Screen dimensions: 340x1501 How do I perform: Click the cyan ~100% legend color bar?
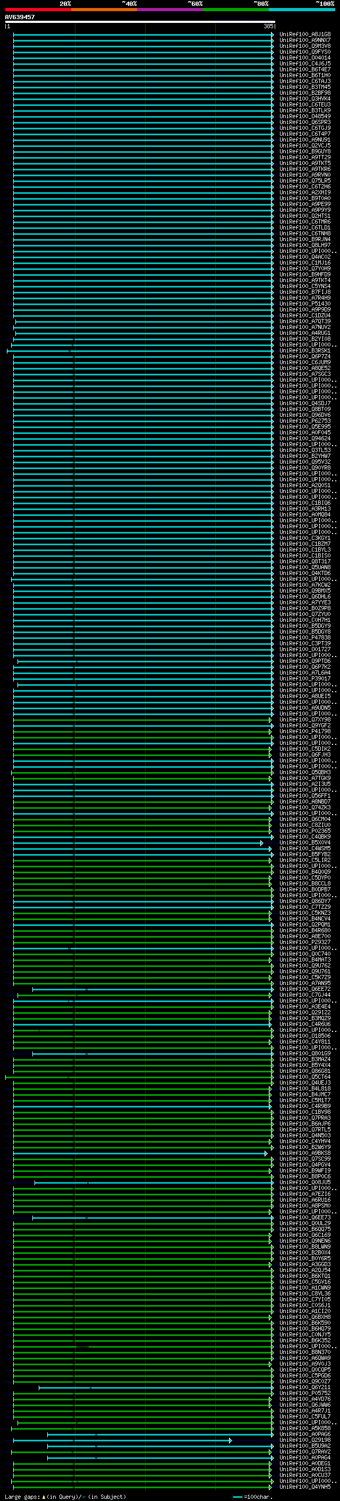pos(302,10)
